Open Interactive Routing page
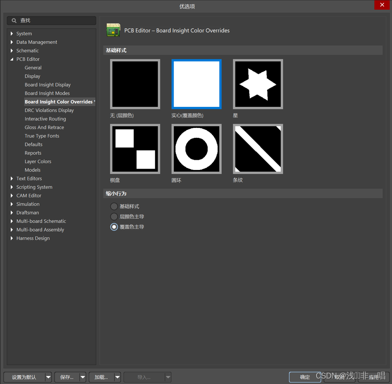Viewport: 392px width, 384px height. pos(45,119)
